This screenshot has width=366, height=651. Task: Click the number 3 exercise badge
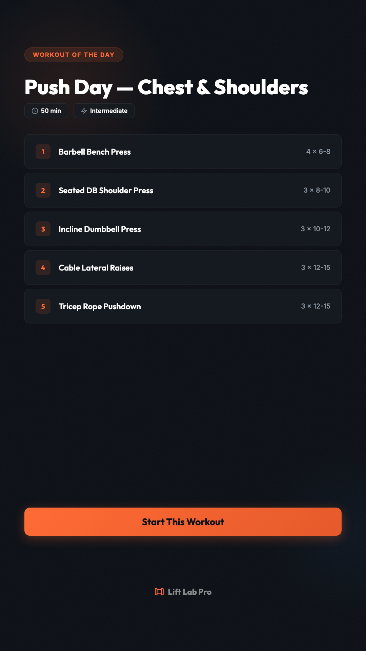[x=43, y=229]
